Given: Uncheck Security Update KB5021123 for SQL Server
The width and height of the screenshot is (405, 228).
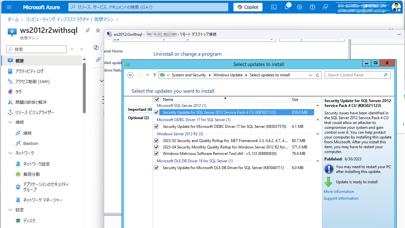Looking at the screenshot, I should [156, 112].
